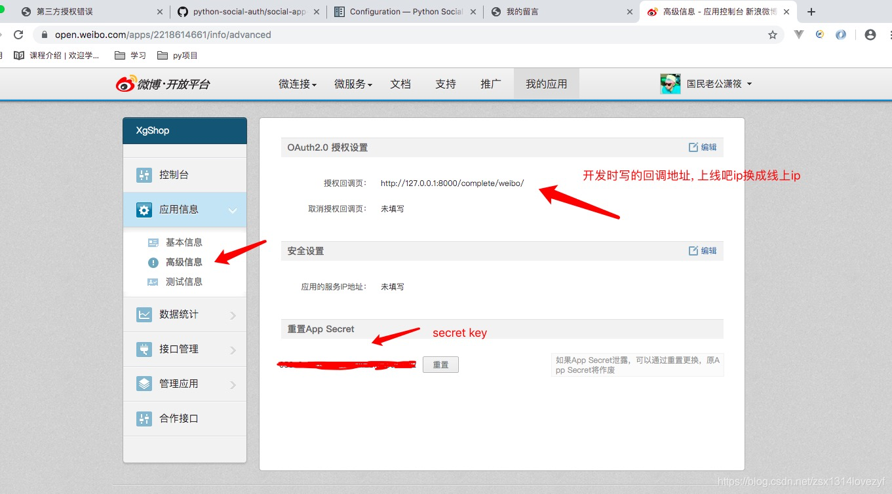This screenshot has width=892, height=494.
Task: Open the 推广 nav item
Action: click(x=491, y=84)
